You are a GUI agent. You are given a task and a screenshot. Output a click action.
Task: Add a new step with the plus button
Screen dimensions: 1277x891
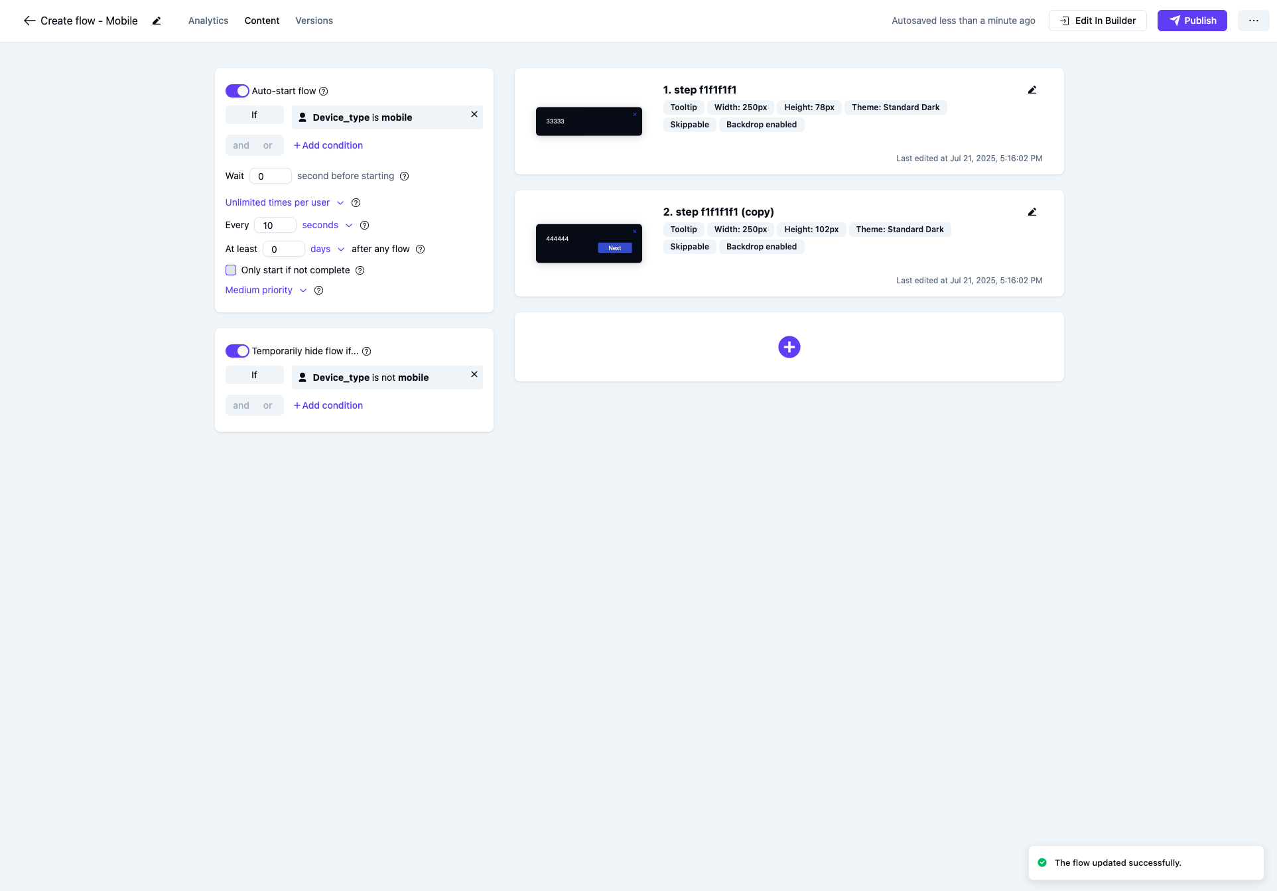789,347
